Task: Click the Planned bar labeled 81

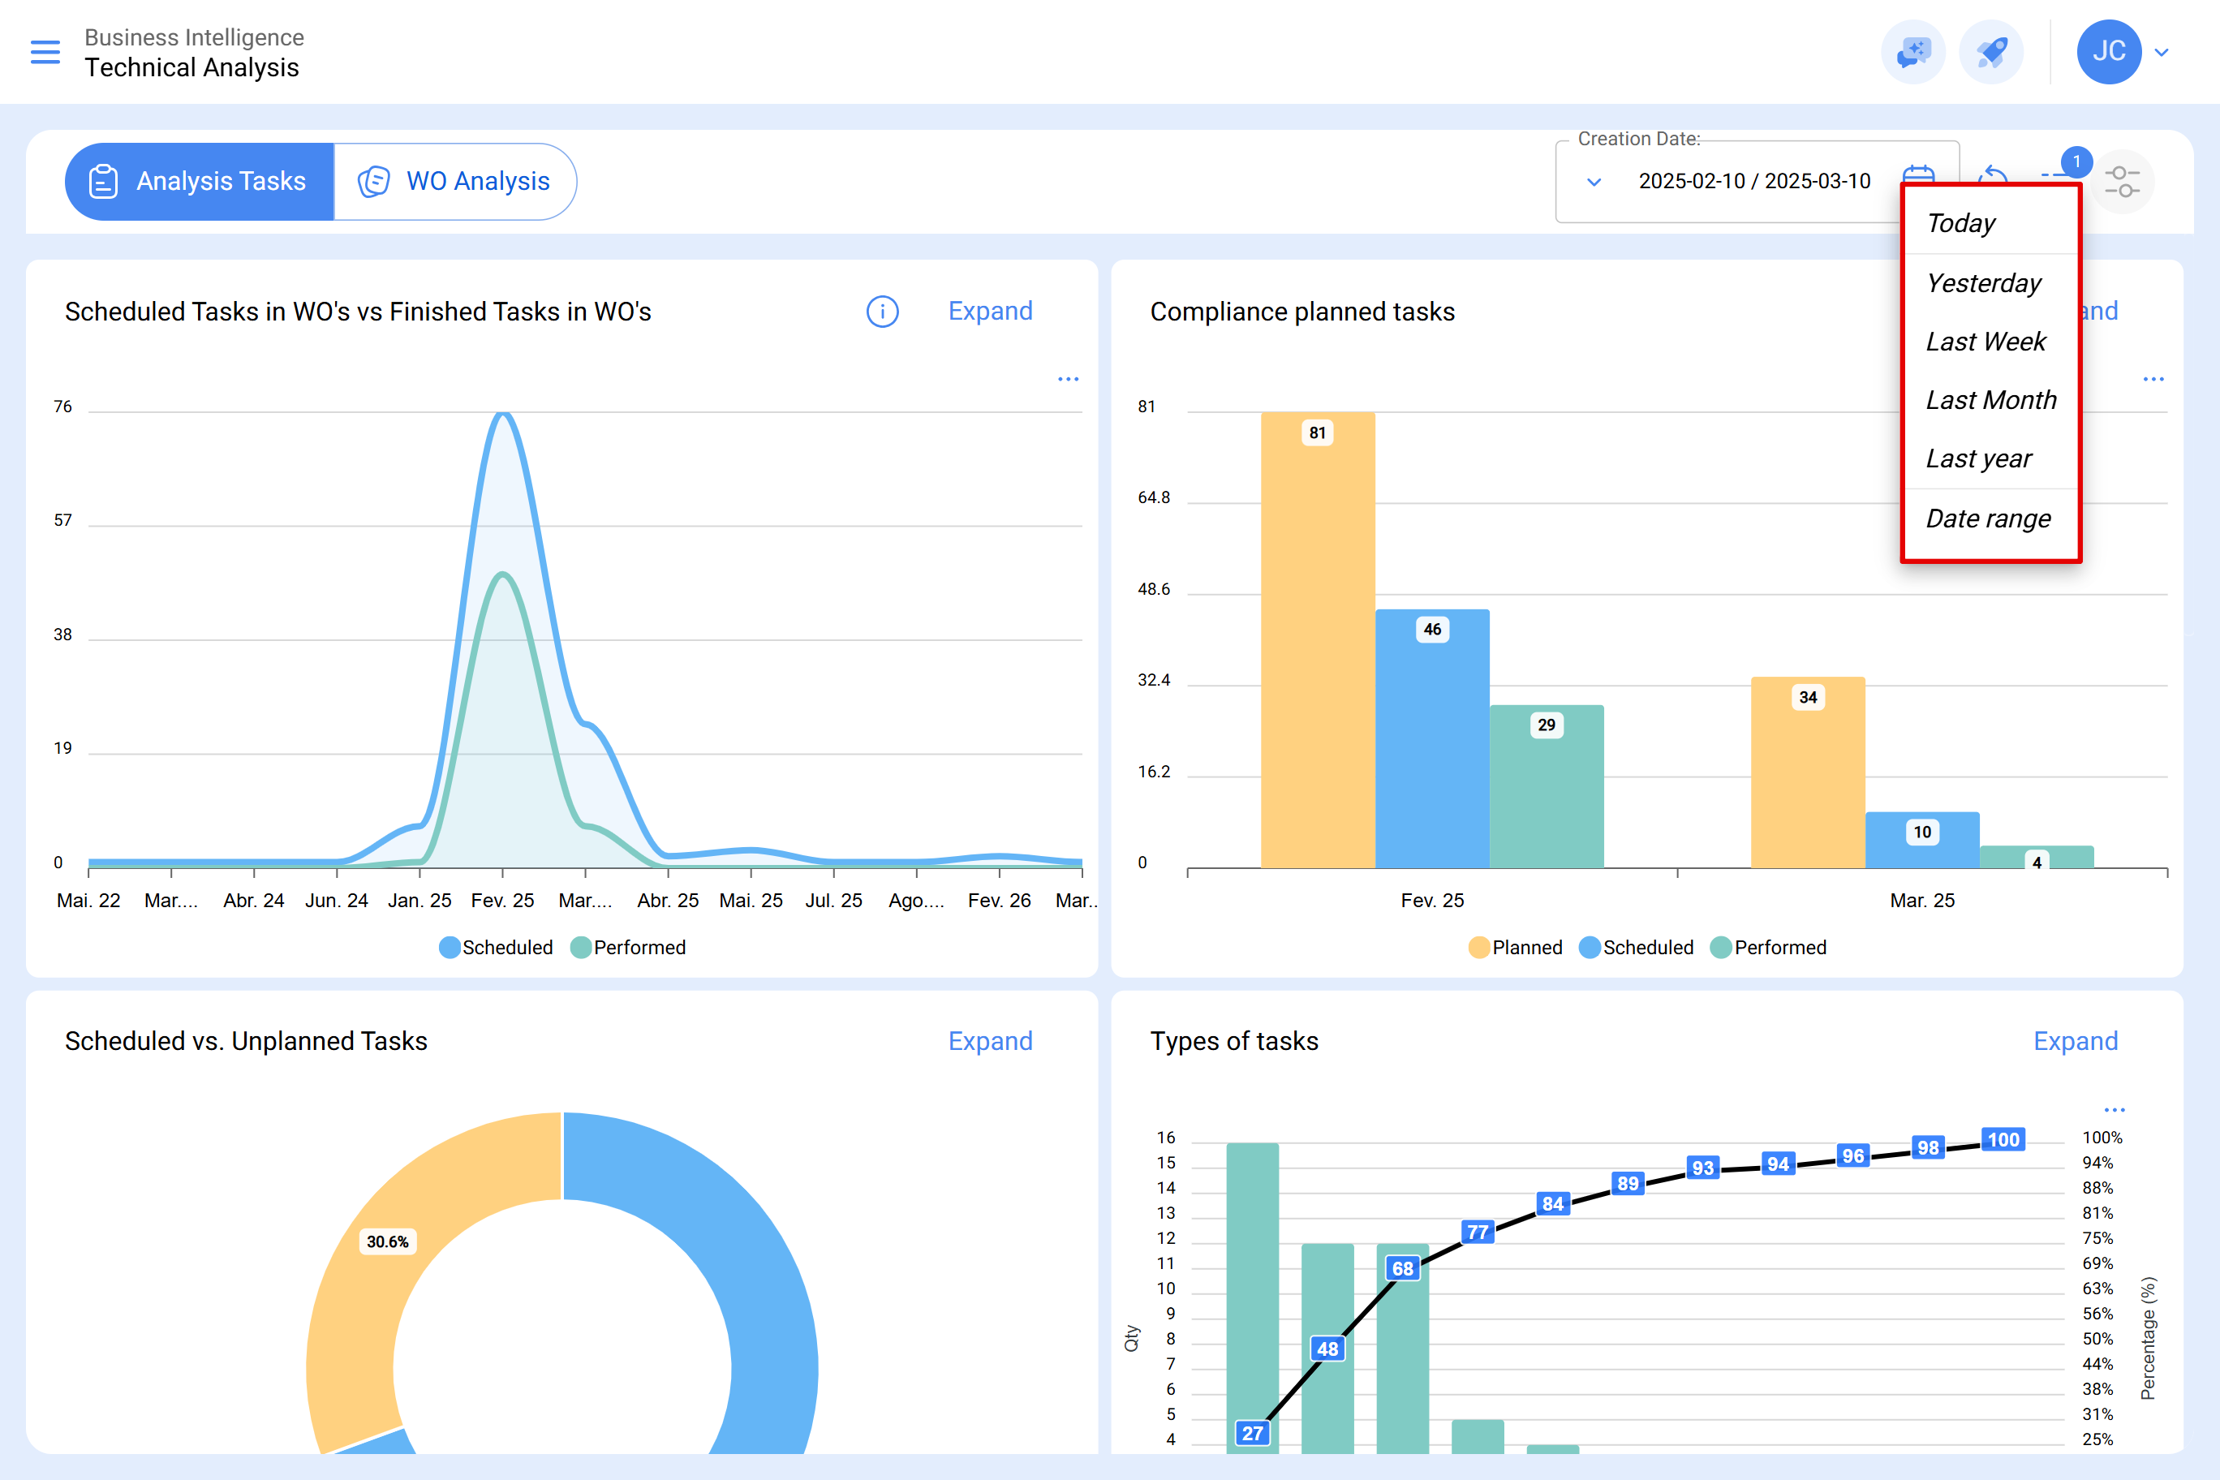Action: click(x=1318, y=640)
